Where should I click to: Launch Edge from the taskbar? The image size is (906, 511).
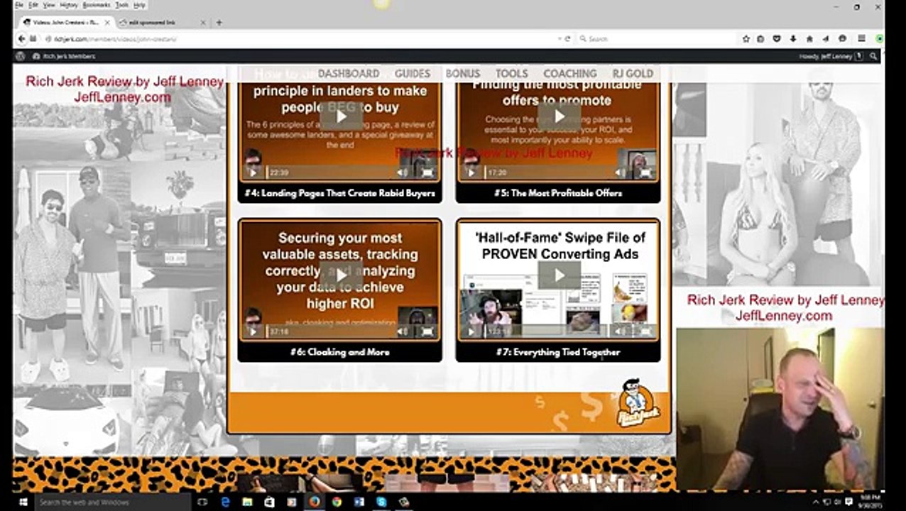tap(225, 502)
